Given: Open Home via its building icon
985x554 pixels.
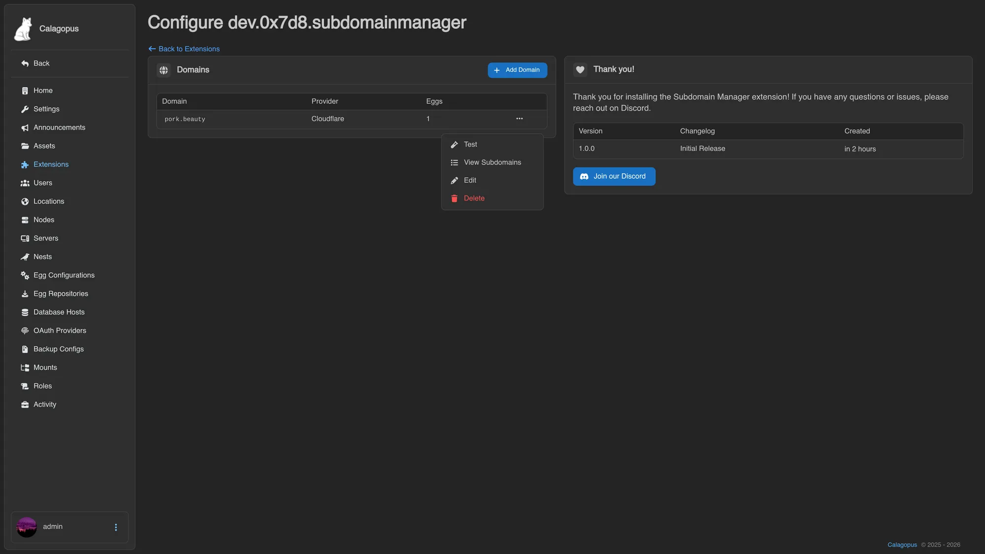Looking at the screenshot, I should (x=25, y=91).
